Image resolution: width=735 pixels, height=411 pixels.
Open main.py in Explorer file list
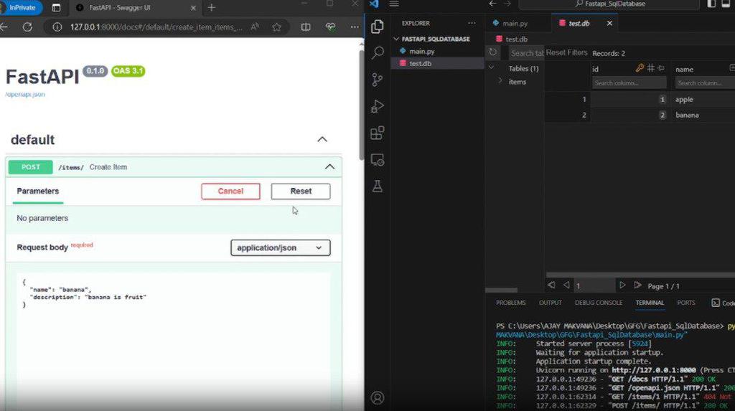[x=437, y=51]
